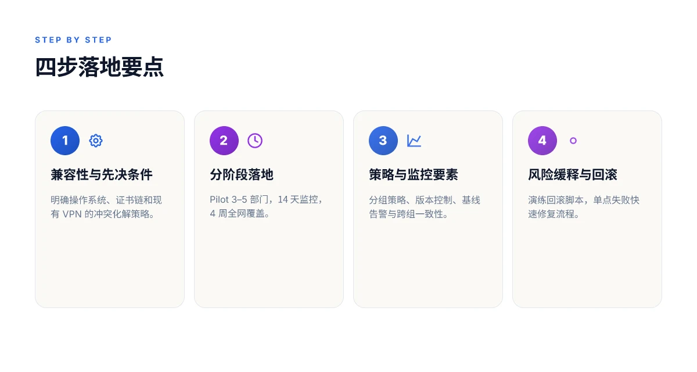Click the heading 兼容性与先决条件
This screenshot has height=372, width=697.
tap(102, 174)
